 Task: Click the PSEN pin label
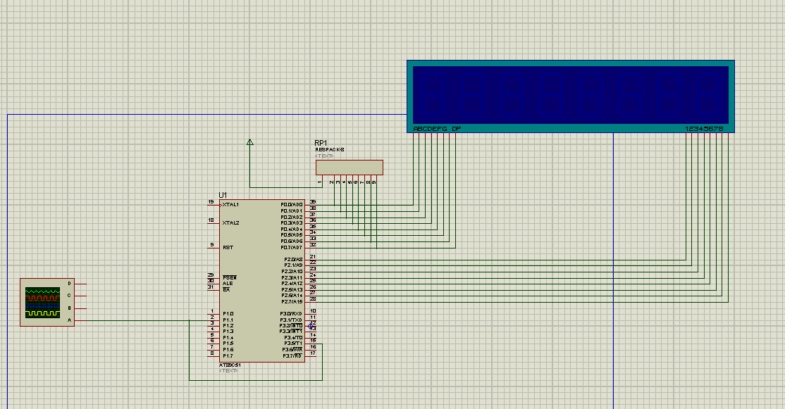point(229,277)
